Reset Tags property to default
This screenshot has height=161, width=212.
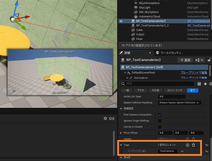[x=207, y=145]
